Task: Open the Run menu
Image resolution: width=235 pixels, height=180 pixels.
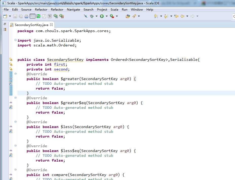Action: click(125, 9)
